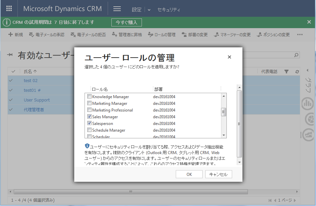Close the ユーザー ロールの管理 dialog
This screenshot has width=316, height=206.
pyautogui.click(x=229, y=57)
